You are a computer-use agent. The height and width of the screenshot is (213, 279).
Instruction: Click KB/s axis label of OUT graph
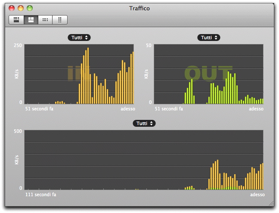146,74
